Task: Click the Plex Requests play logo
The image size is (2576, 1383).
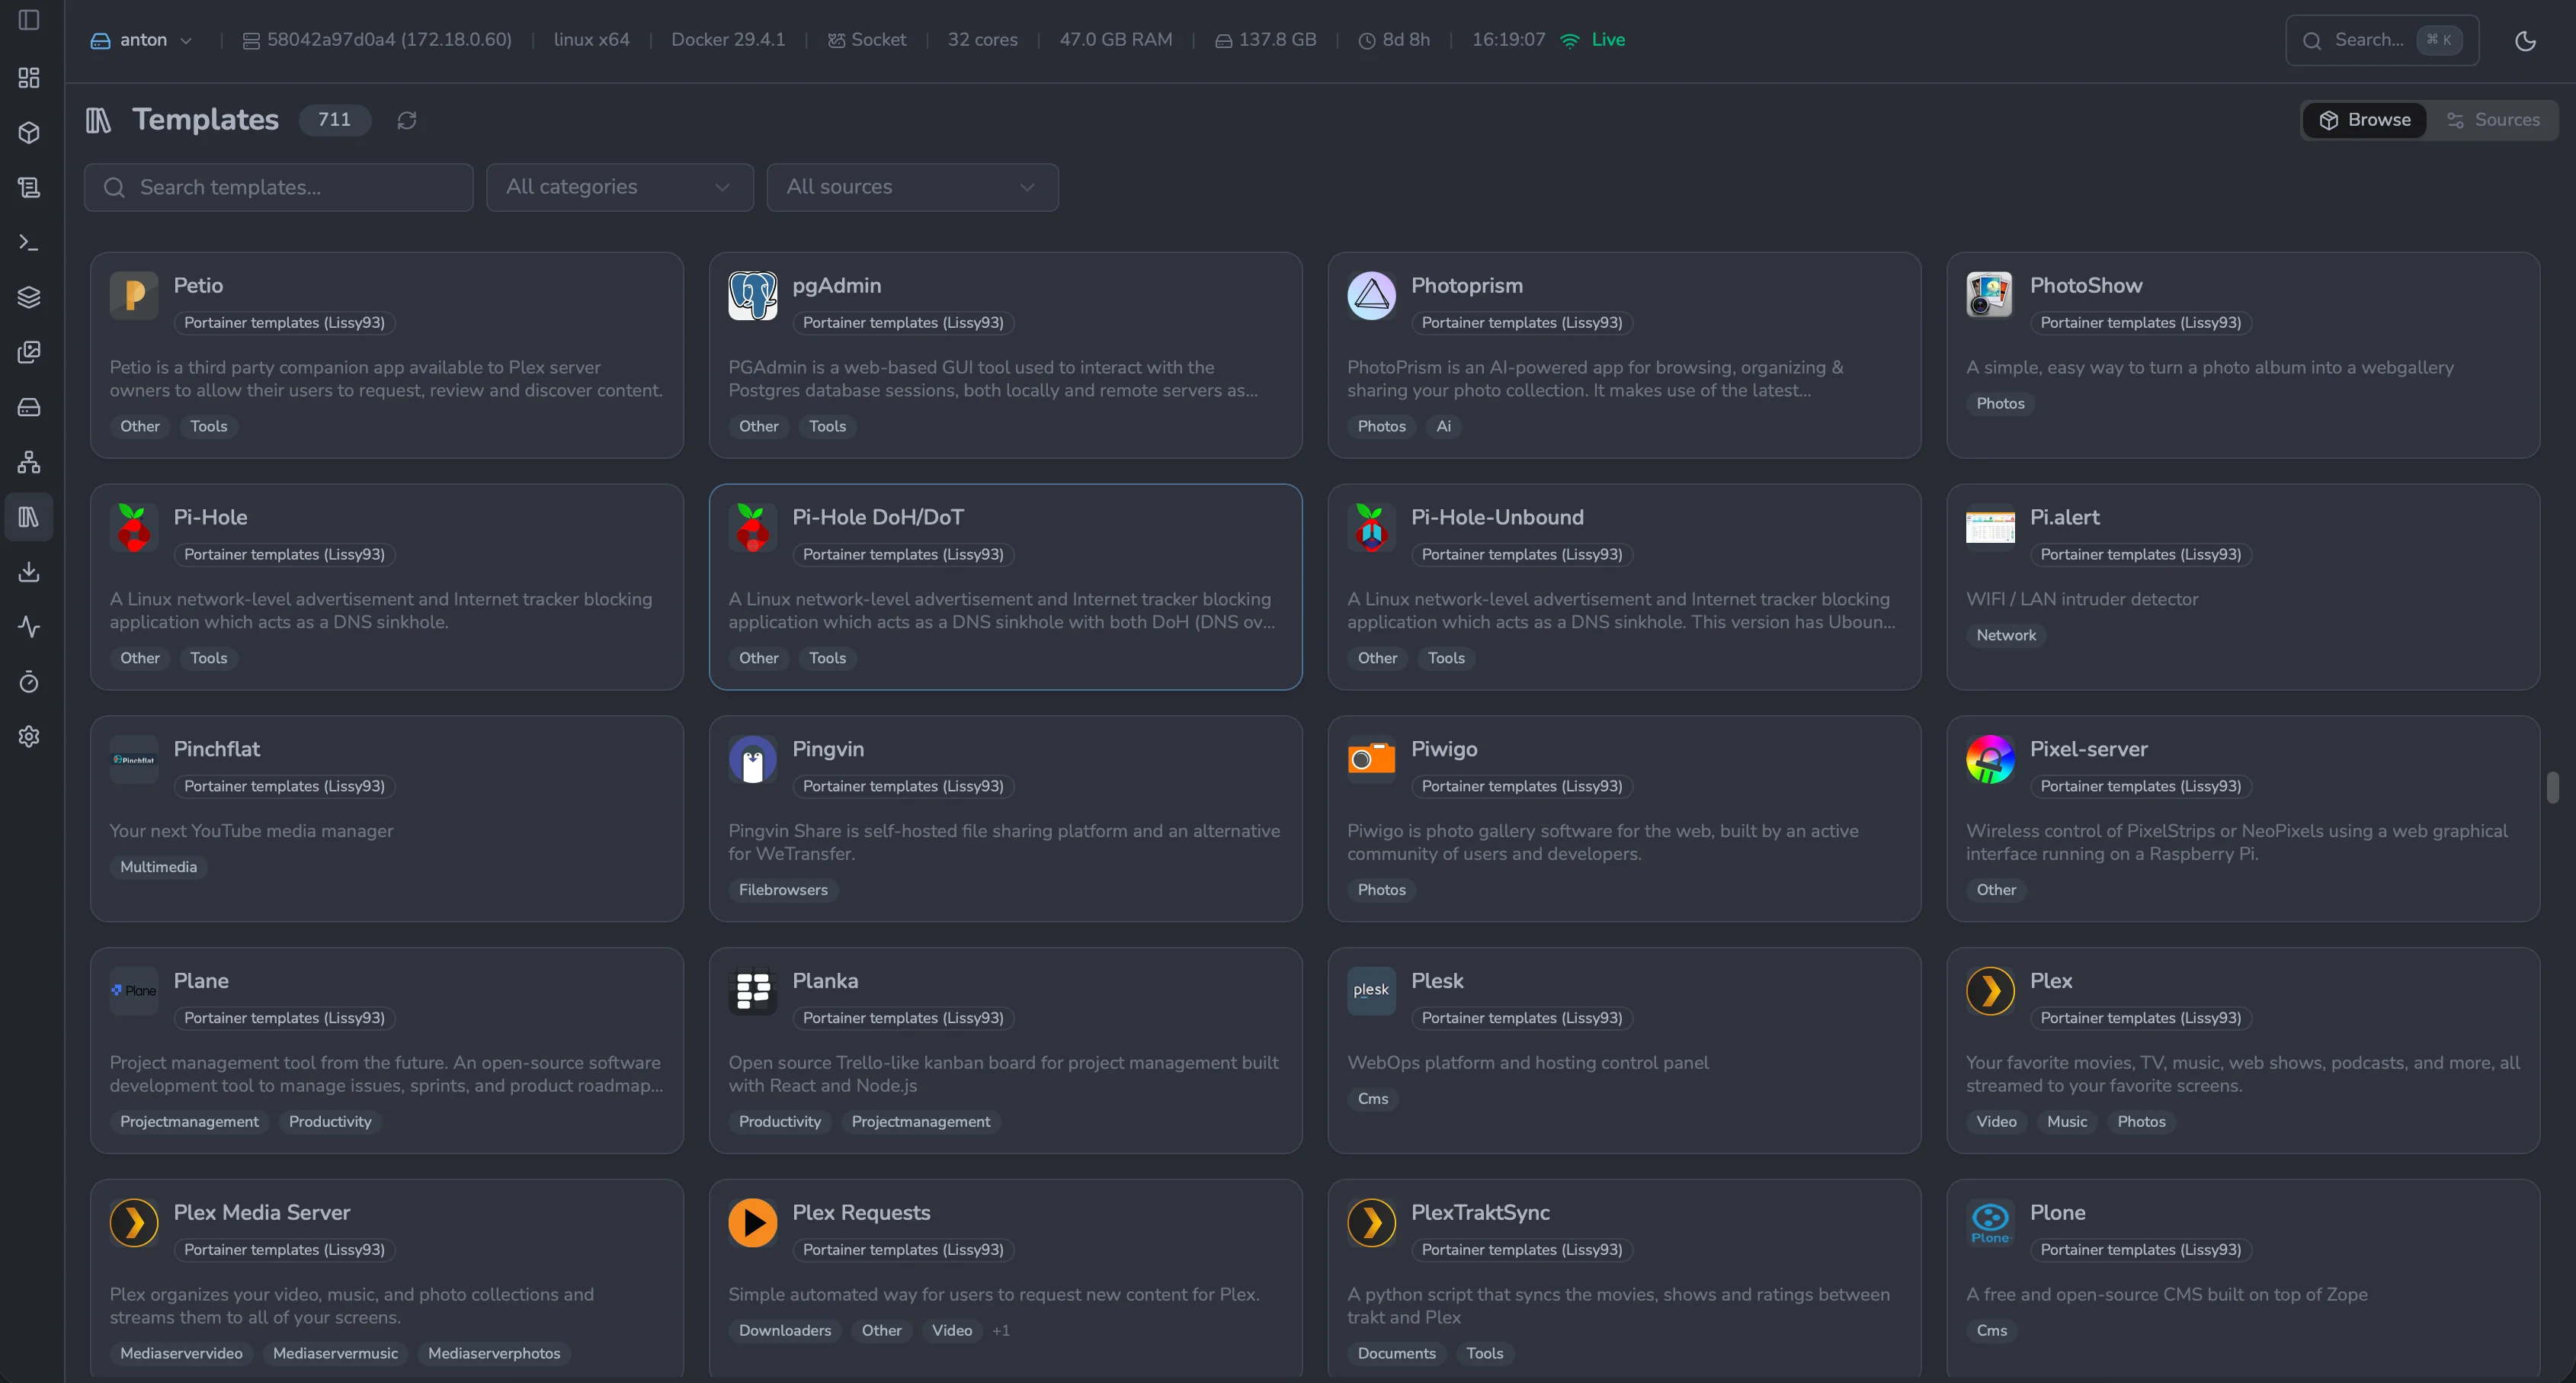Action: tap(753, 1223)
